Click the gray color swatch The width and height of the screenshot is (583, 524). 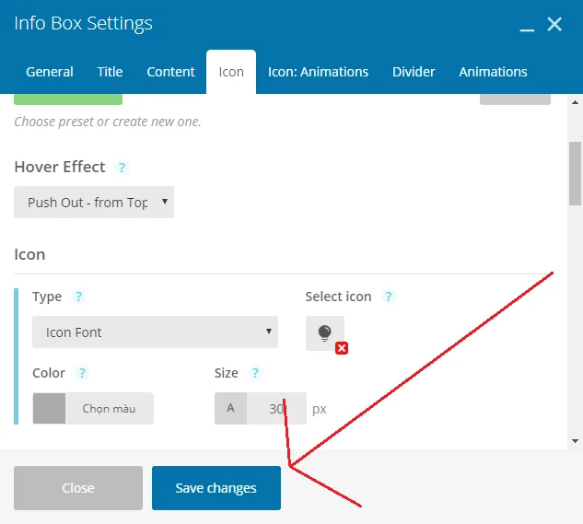tap(49, 408)
